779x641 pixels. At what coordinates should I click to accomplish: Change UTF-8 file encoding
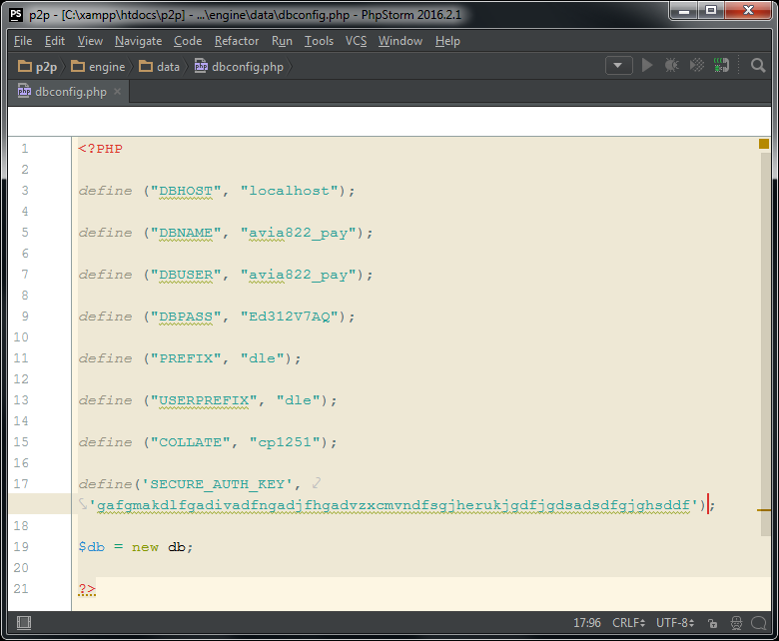675,623
